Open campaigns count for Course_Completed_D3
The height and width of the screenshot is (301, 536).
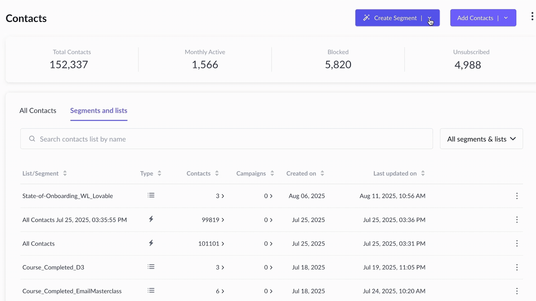point(268,267)
